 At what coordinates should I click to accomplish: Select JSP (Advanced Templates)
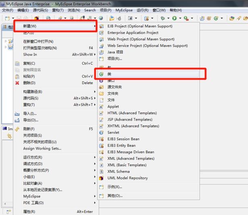149,119
